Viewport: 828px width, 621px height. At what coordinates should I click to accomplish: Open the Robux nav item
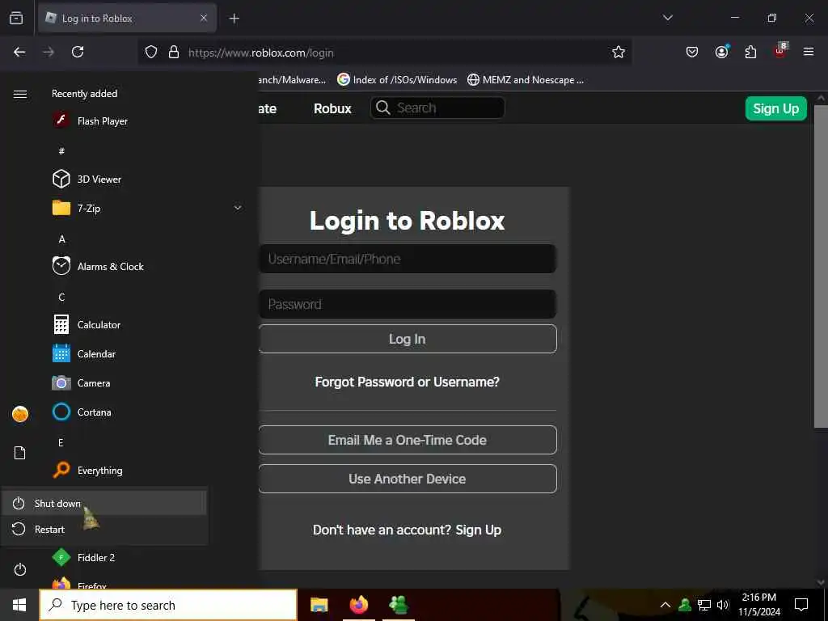[332, 108]
